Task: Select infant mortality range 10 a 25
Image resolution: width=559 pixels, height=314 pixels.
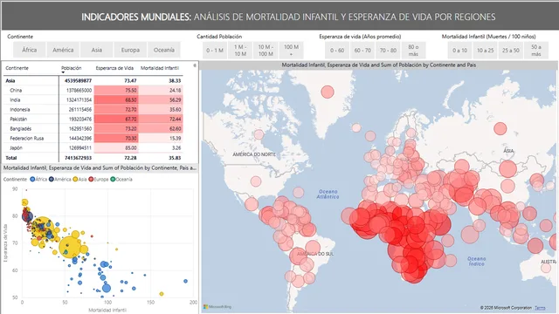Action: pos(486,51)
